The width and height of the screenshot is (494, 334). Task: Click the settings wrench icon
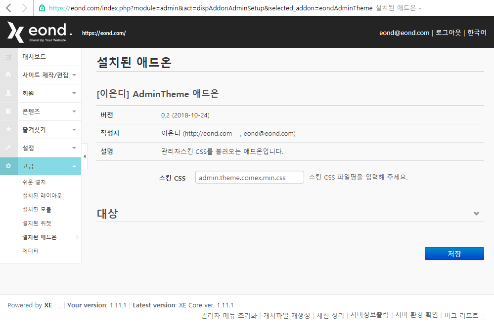pyautogui.click(x=8, y=148)
